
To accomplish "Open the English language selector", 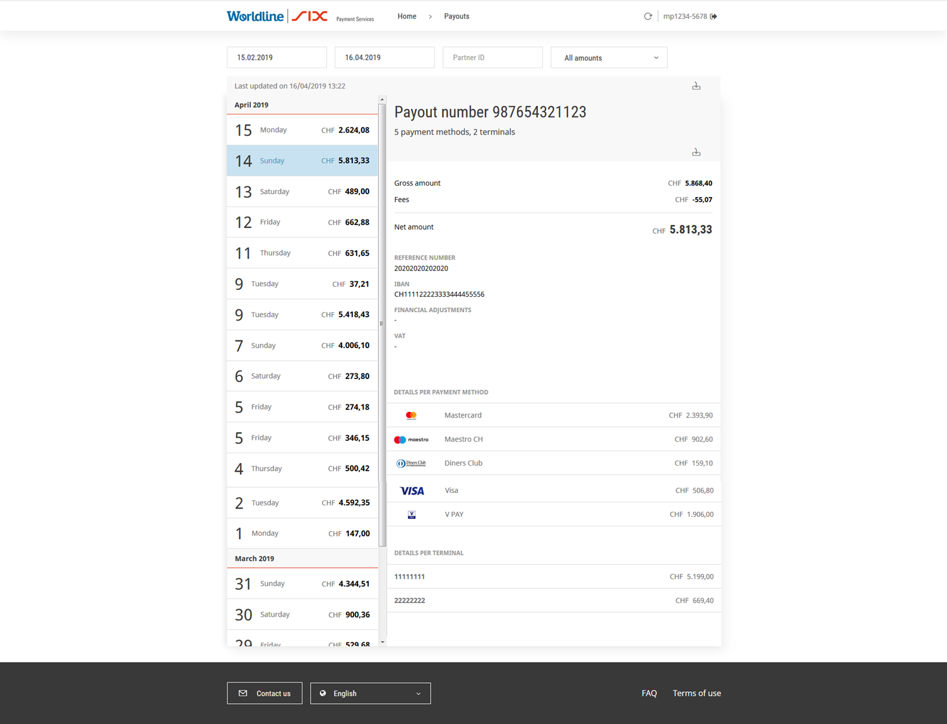I will point(370,693).
